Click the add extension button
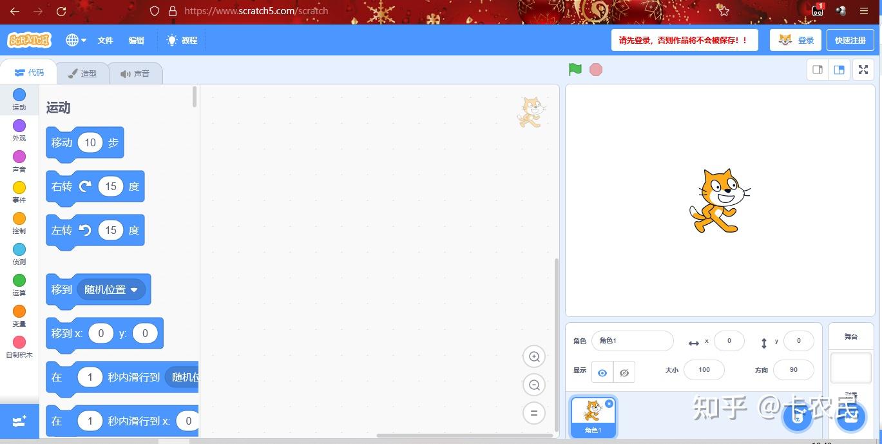Image resolution: width=882 pixels, height=444 pixels. coord(19,421)
